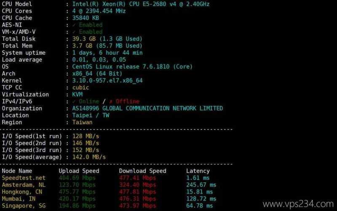The height and width of the screenshot is (211, 337).
Task: Click the AES-NI Enabled checkmark
Action: [74, 25]
